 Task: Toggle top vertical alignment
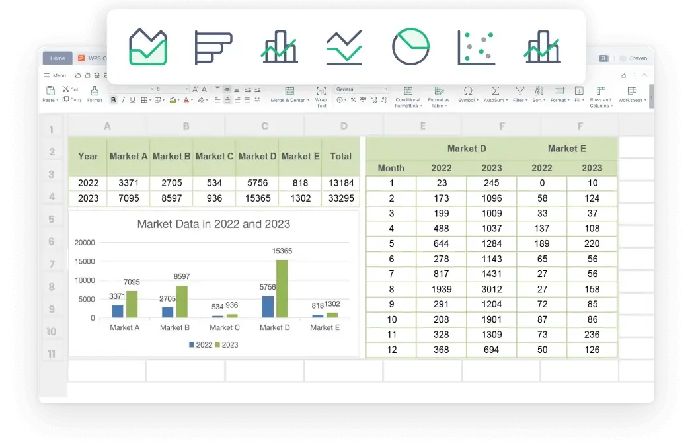click(x=217, y=88)
